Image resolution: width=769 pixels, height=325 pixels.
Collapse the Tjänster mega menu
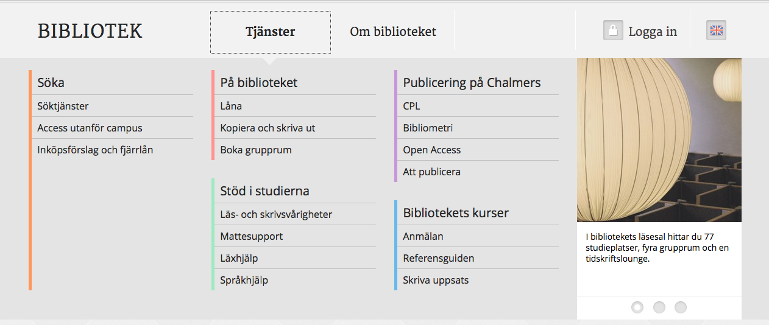271,32
